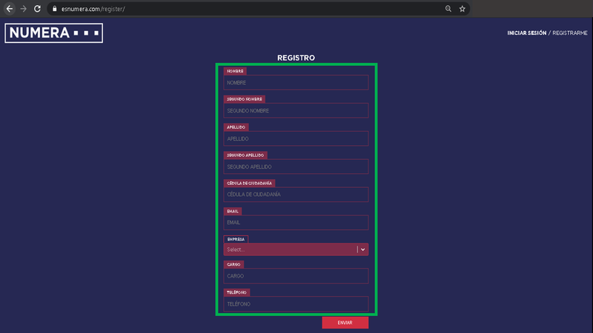Image resolution: width=593 pixels, height=333 pixels.
Task: Bookmark this page with the star icon
Action: click(x=463, y=8)
